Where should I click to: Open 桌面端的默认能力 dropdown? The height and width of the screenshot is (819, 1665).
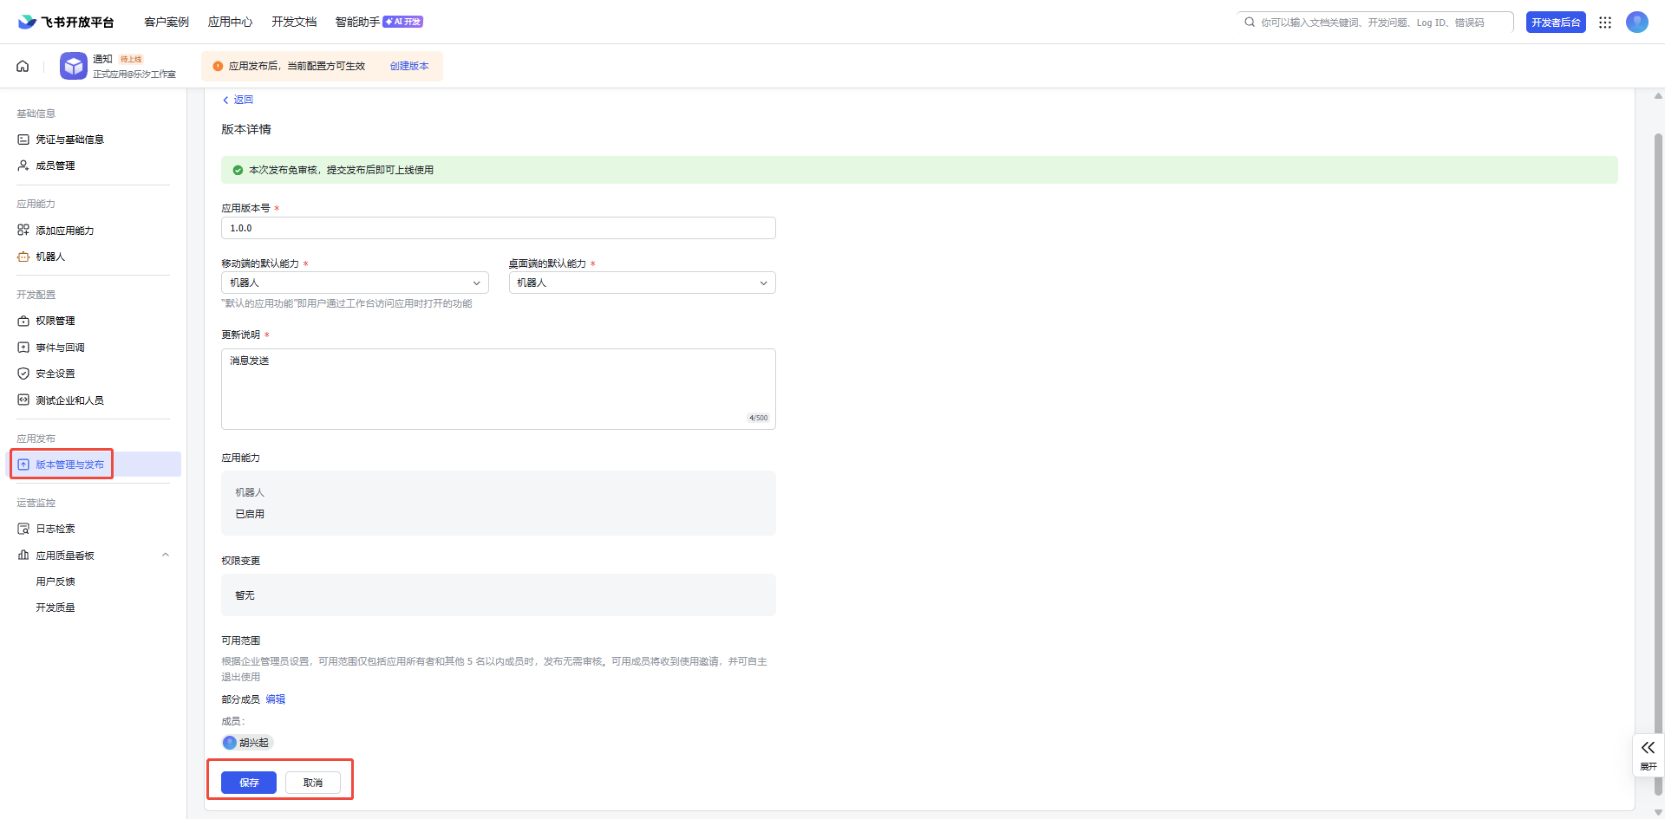642,283
